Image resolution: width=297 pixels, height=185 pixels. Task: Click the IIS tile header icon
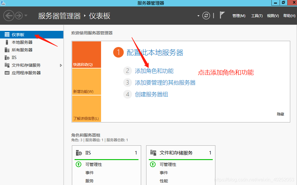coord(79,153)
